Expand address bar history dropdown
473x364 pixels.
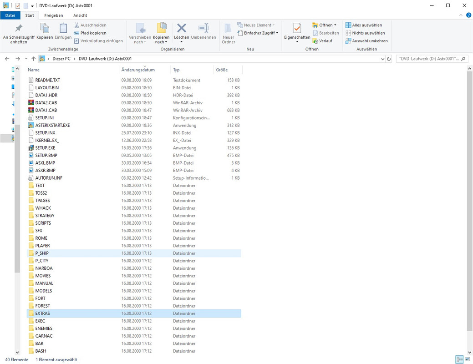pos(382,59)
